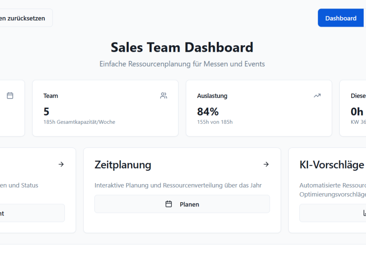Click the arrow icon beside Zeitplanung heading

(266, 164)
